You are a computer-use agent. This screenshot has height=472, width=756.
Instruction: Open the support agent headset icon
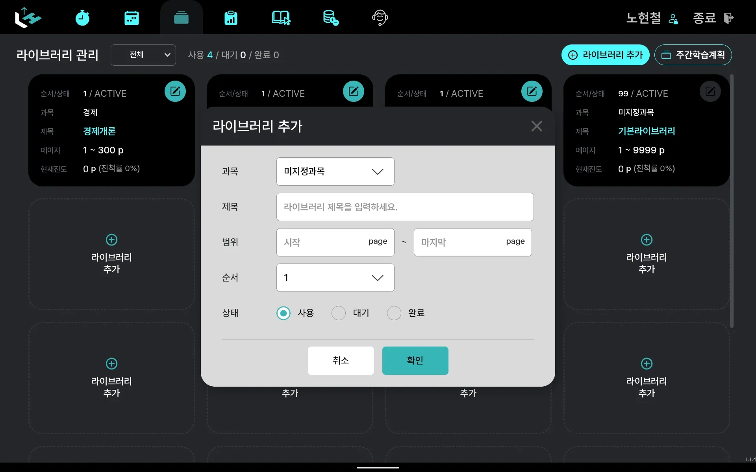pos(380,18)
